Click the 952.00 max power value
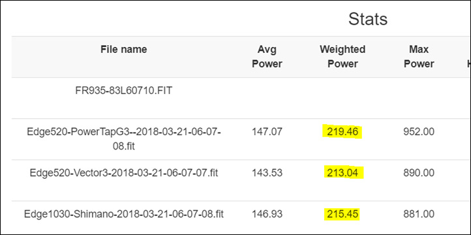 pyautogui.click(x=419, y=132)
